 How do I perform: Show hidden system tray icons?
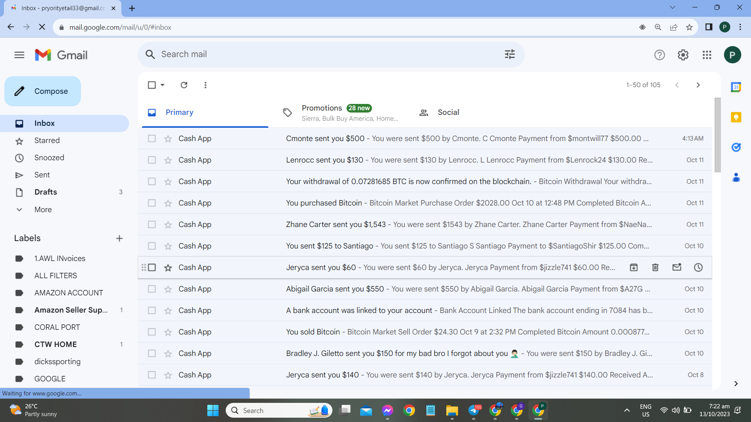627,410
